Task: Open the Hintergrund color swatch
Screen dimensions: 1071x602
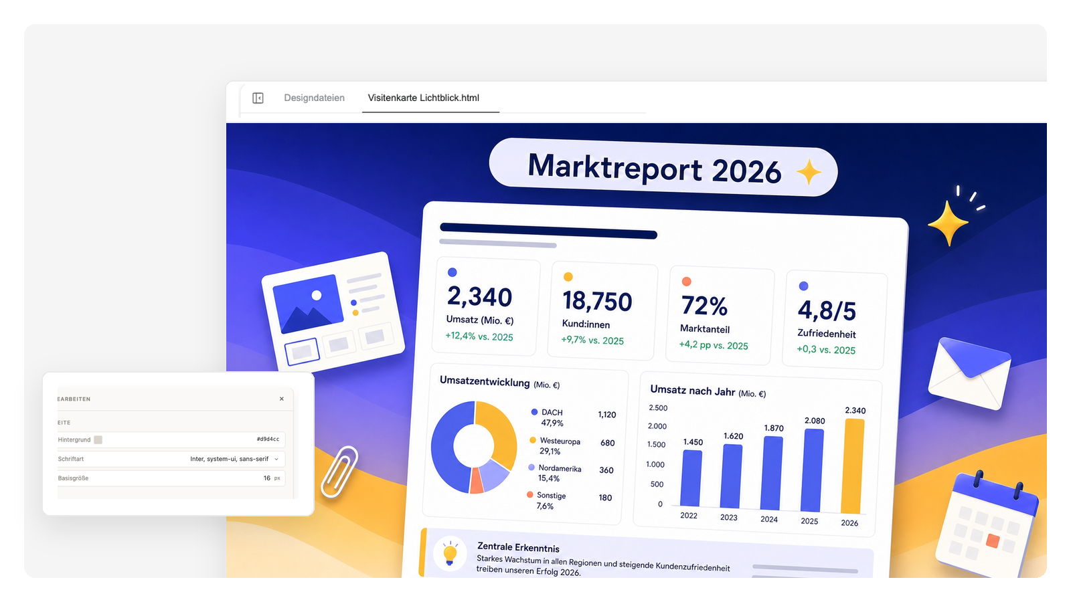Action: 98,439
